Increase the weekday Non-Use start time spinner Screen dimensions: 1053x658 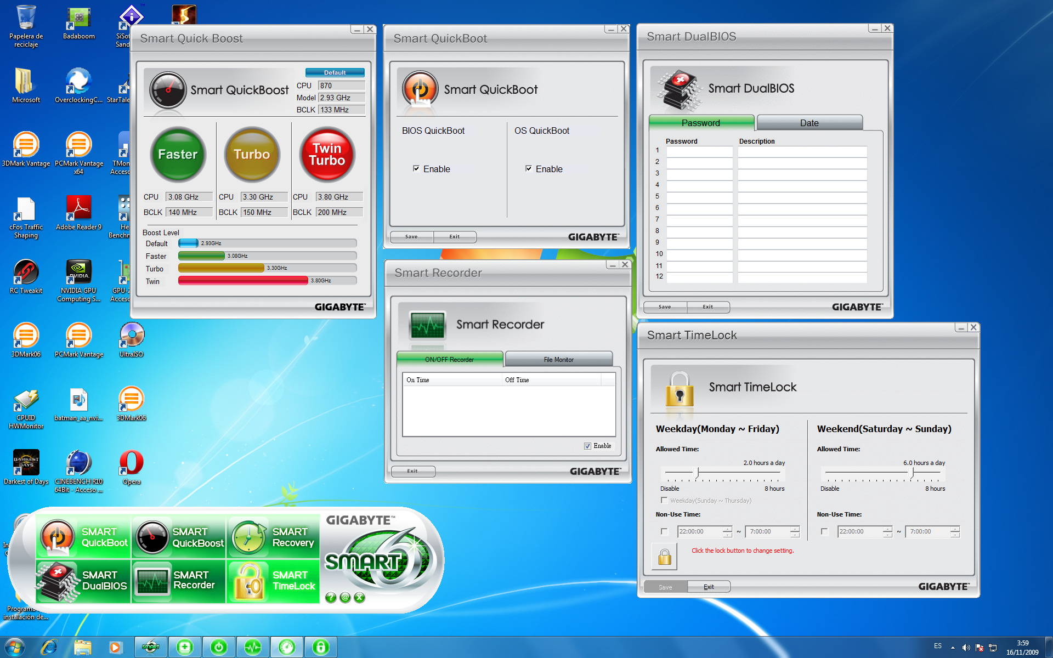coord(727,529)
